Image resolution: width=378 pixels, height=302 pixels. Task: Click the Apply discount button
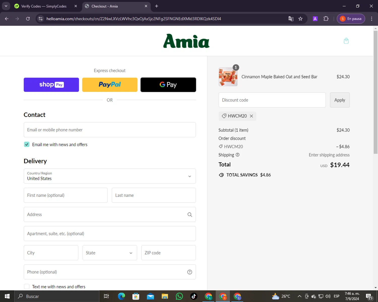point(340,100)
